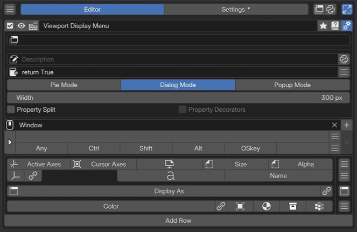Click the Color button

pos(111,206)
